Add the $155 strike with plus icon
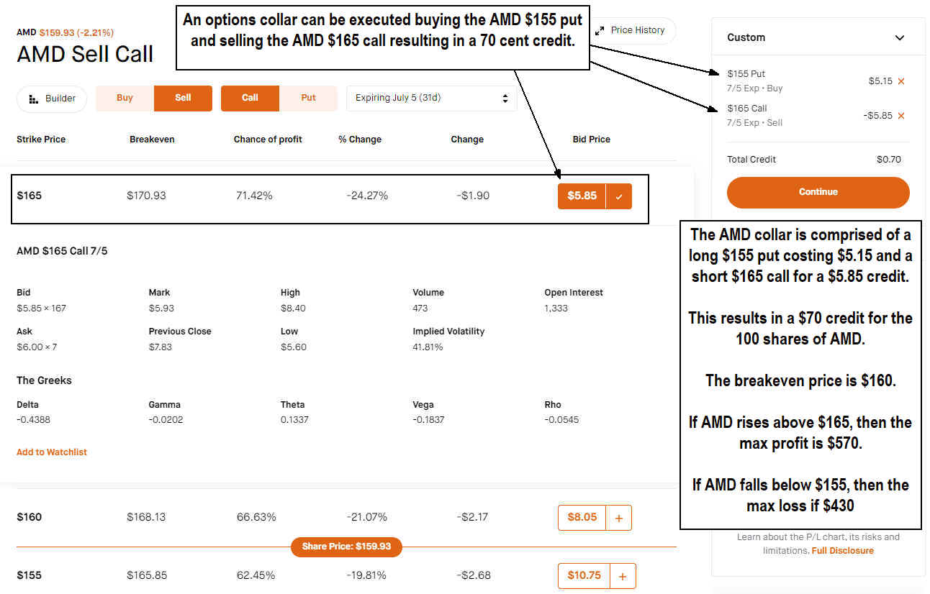The height and width of the screenshot is (594, 930). click(623, 576)
